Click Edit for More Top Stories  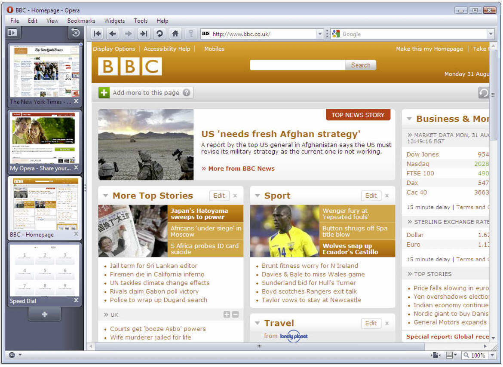pos(219,196)
